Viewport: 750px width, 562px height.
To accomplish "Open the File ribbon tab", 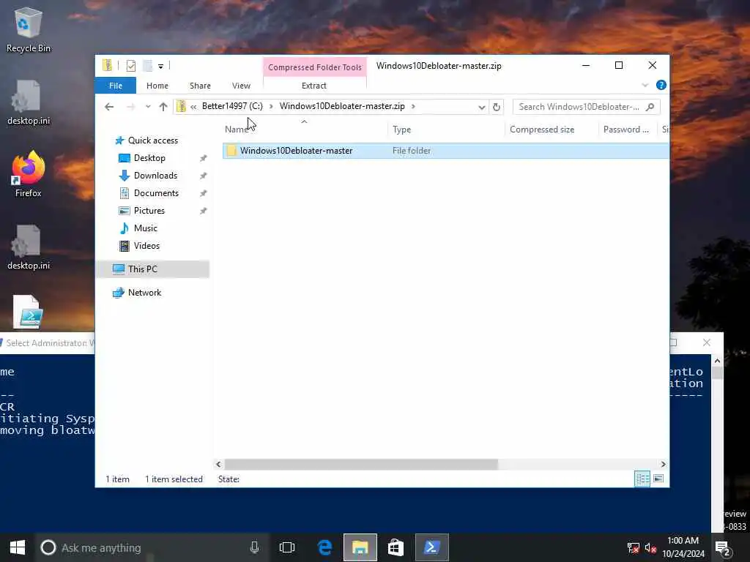I will coord(115,86).
